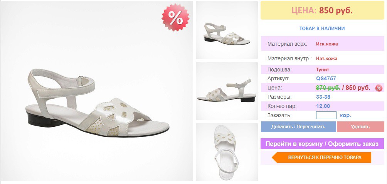Screen dimensions: 387x184
Task: Click the ТОВАР В НАЛИЧИИ availability text
Action: 322,28
